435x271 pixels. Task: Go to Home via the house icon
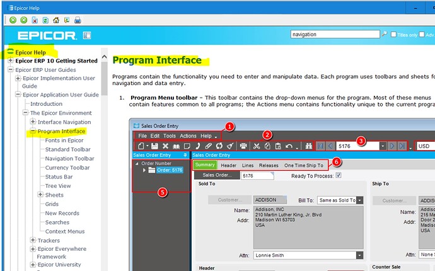pos(56,20)
